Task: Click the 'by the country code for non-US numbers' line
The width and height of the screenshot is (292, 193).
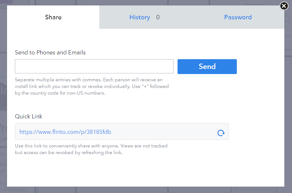Action: pos(60,93)
